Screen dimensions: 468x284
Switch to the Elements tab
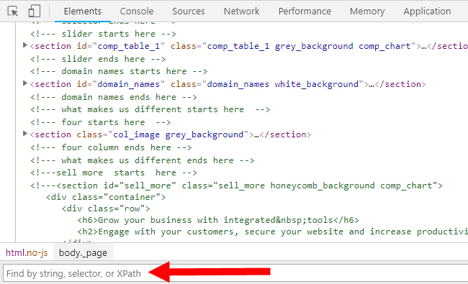pos(82,12)
